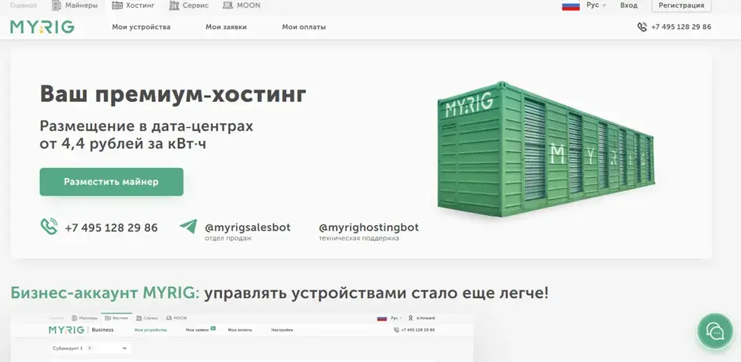The image size is (741, 362).
Task: Open Мои устройства menu item
Action: 141,27
